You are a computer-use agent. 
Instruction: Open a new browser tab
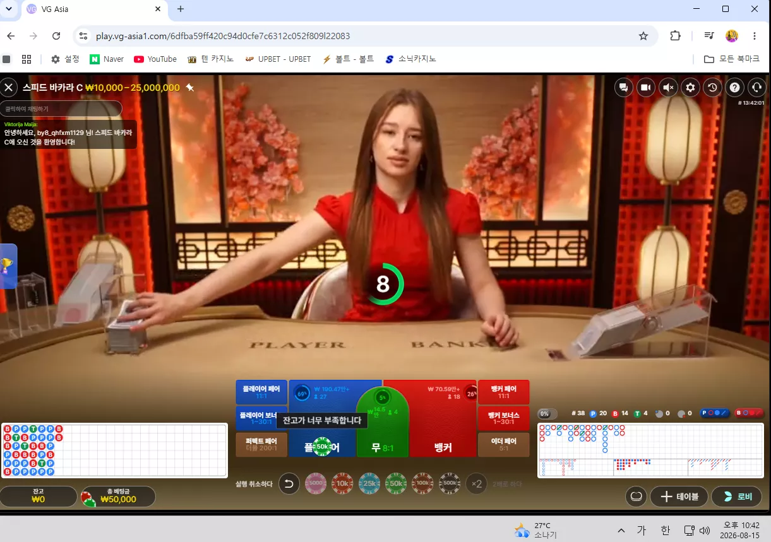(x=181, y=9)
